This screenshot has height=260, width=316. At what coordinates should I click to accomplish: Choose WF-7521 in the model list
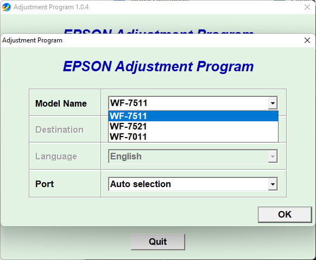coord(193,127)
